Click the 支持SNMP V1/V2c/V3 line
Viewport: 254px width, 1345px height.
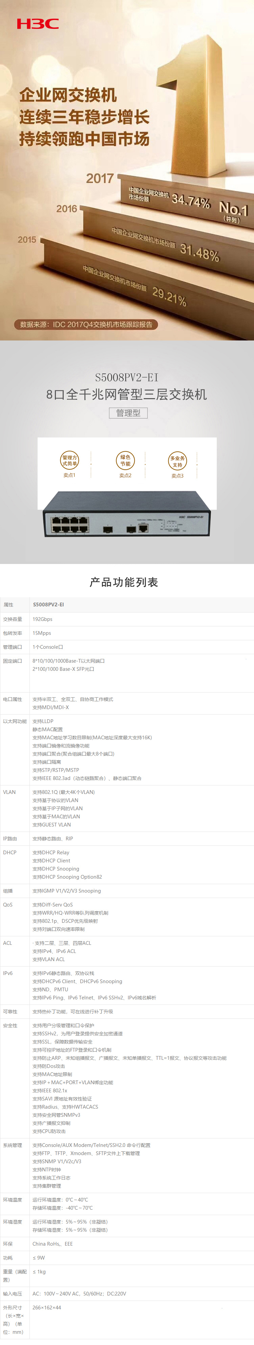[57, 1161]
